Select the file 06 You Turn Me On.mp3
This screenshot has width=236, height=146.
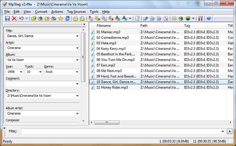tap(115, 60)
